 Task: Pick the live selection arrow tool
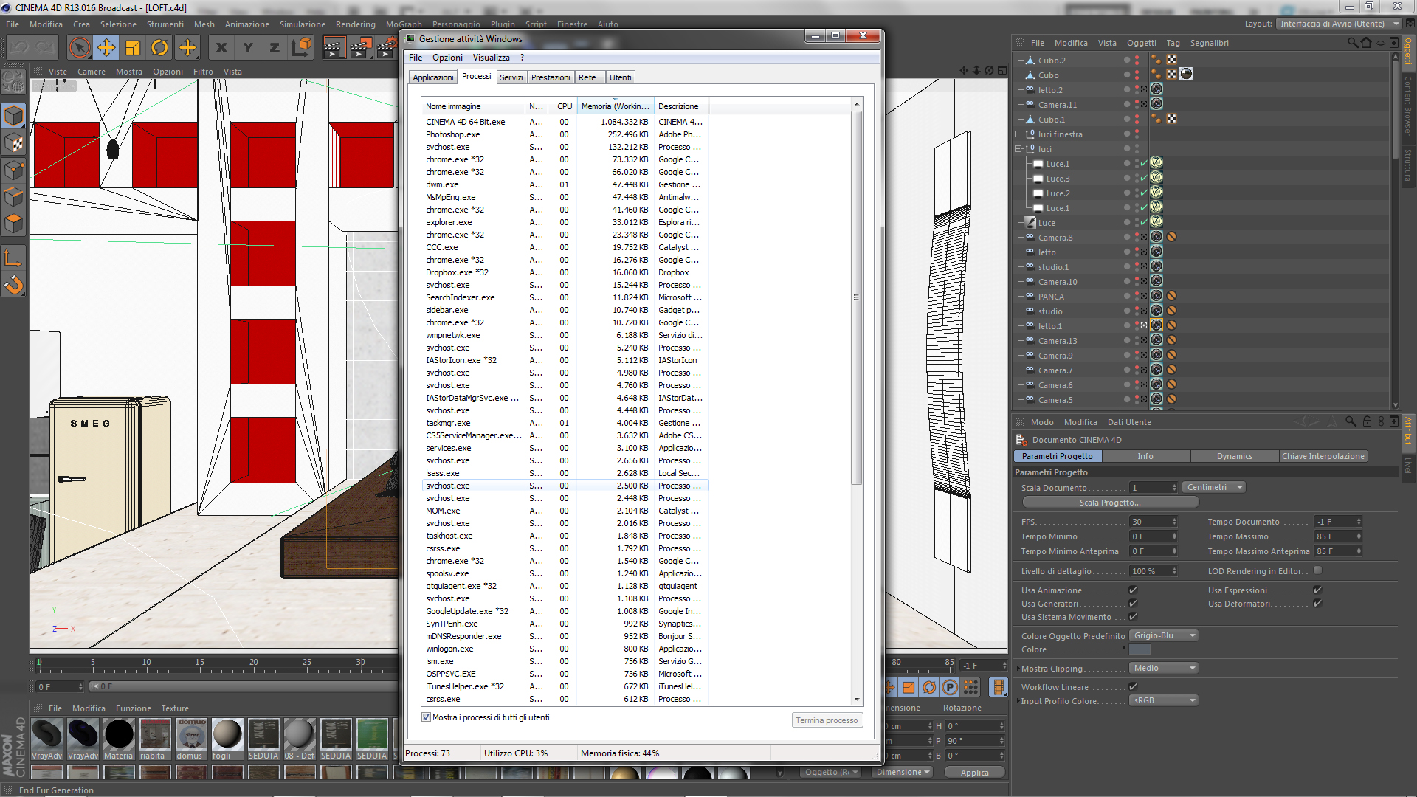(79, 48)
